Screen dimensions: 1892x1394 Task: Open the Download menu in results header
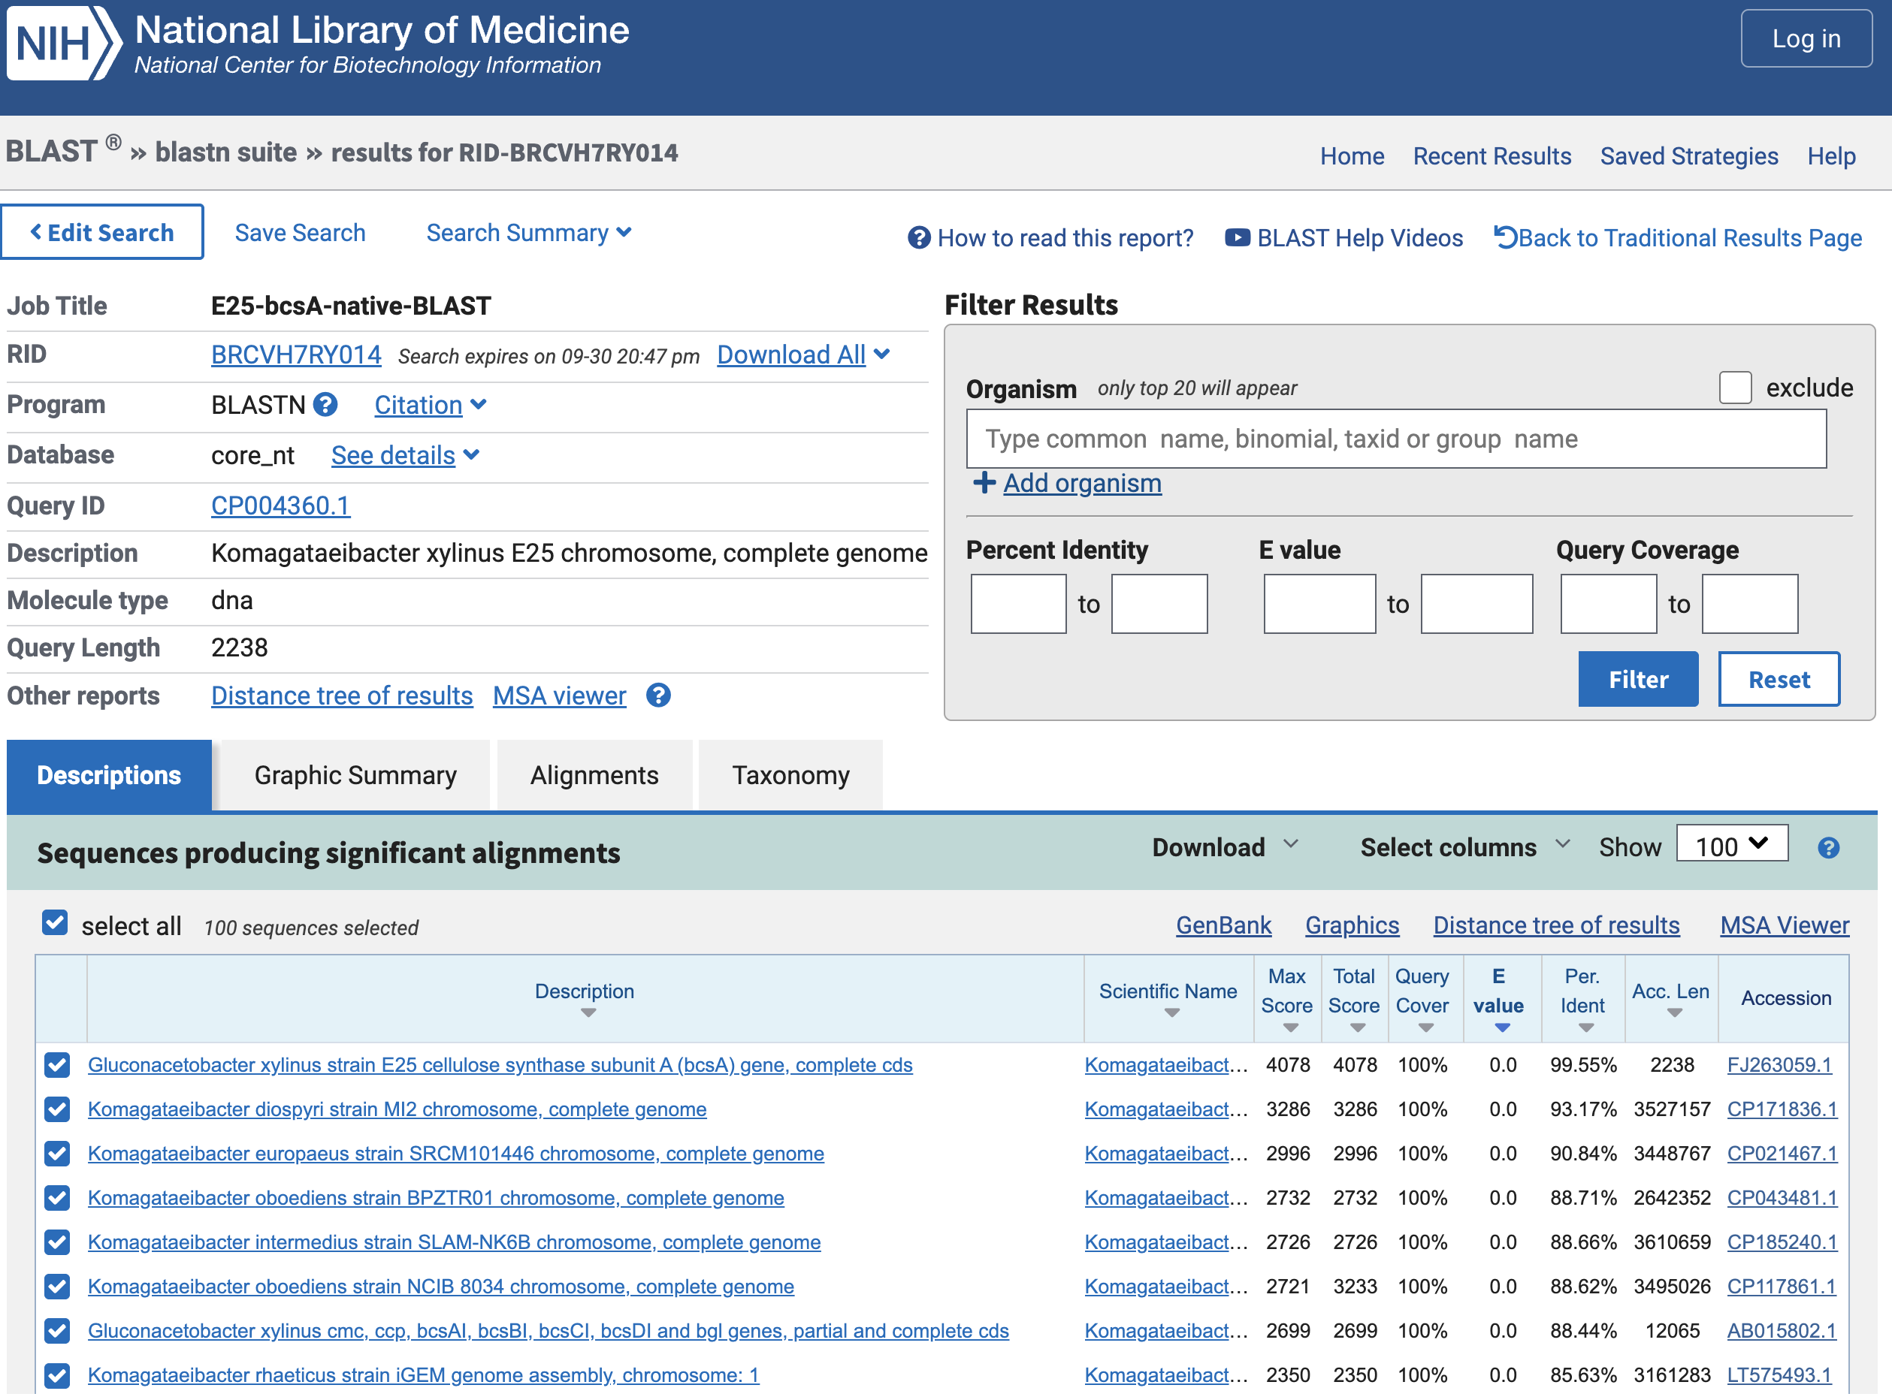(x=1225, y=846)
